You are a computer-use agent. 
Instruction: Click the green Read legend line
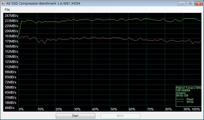click(x=180, y=99)
